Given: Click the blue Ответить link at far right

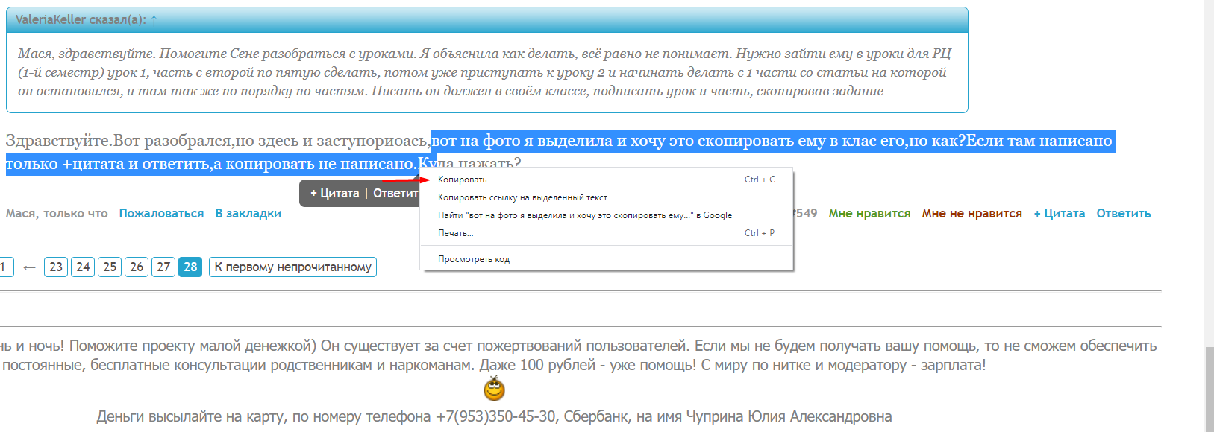Looking at the screenshot, I should [1123, 213].
